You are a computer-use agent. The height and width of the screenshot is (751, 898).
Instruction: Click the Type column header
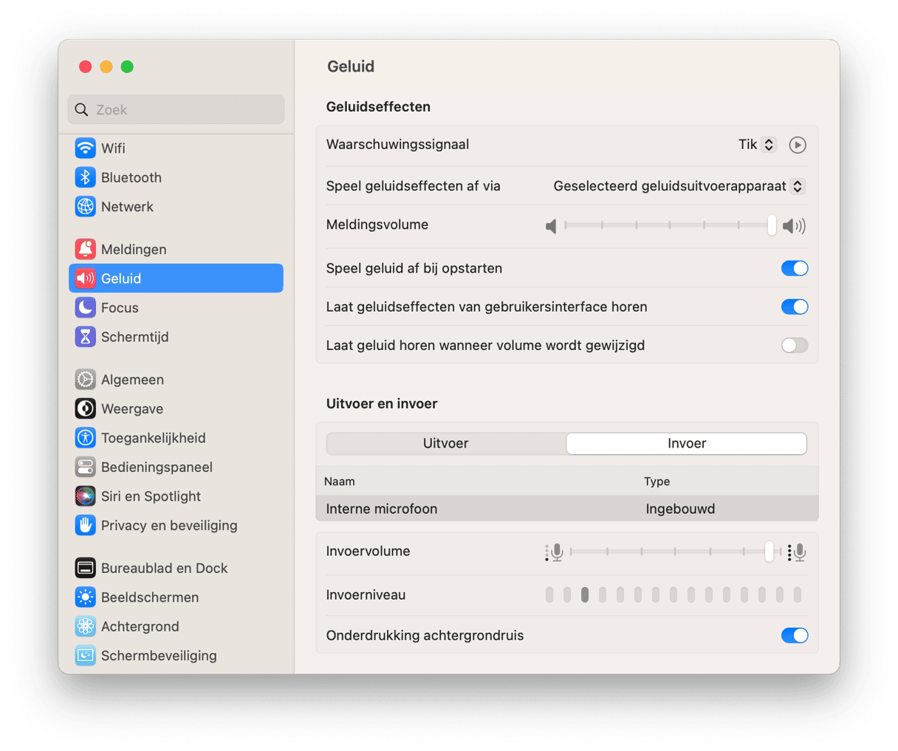tap(657, 481)
